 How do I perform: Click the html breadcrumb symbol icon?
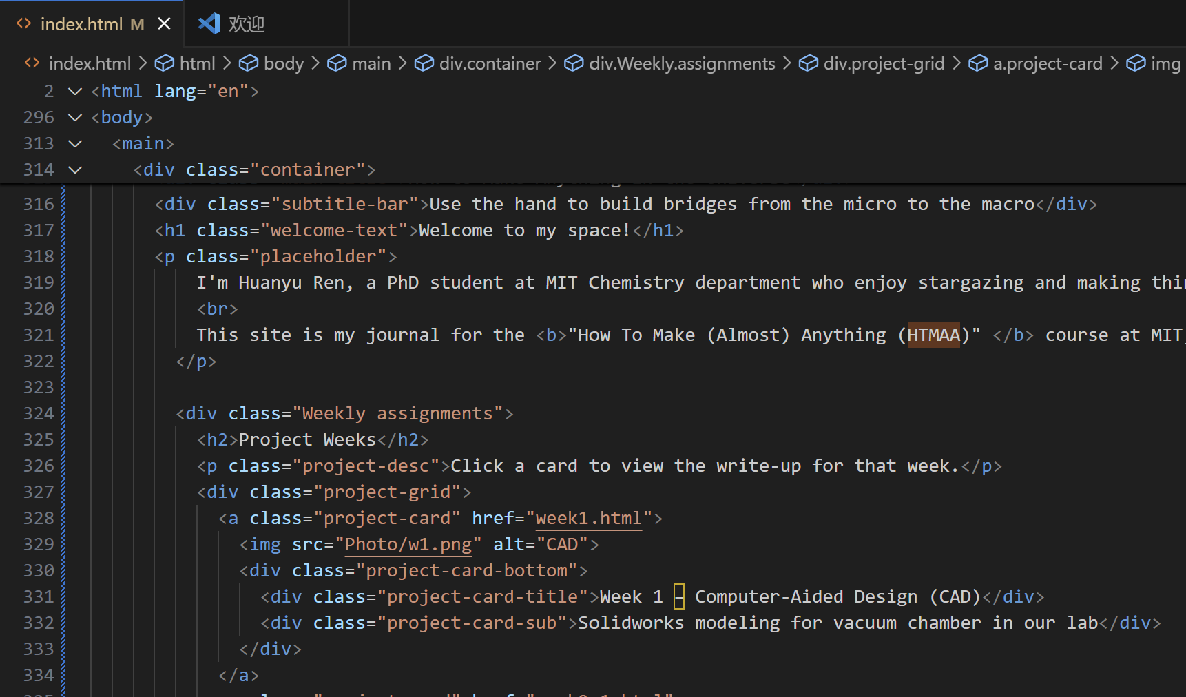(165, 63)
